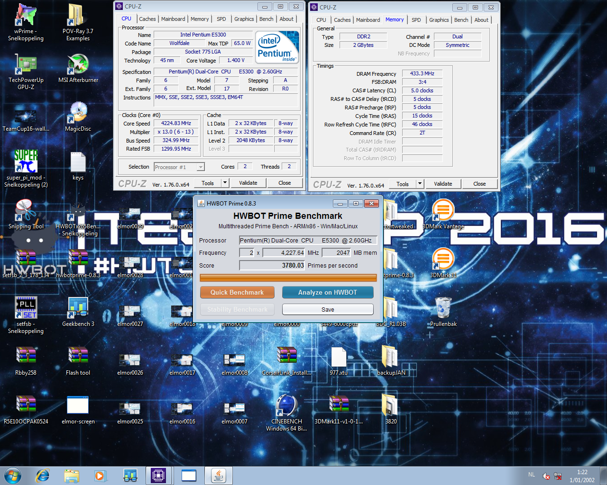Open the SPD tab in right CPU-Z window
The height and width of the screenshot is (485, 607).
(416, 20)
